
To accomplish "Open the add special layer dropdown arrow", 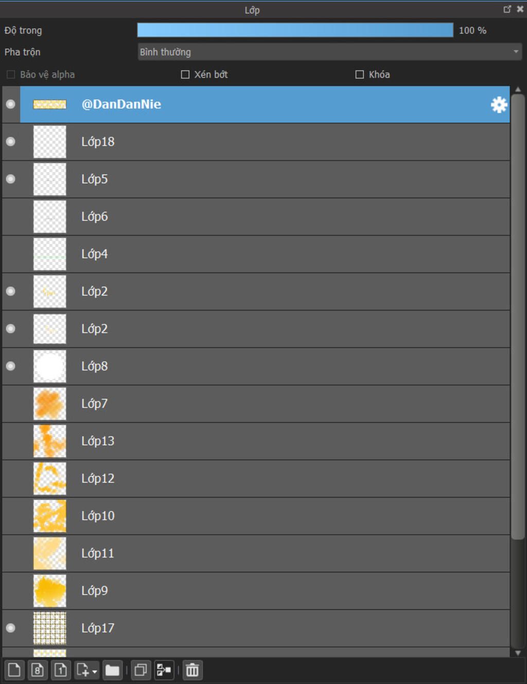I will click(95, 672).
